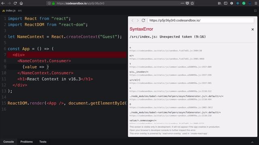This screenshot has height=145, width=259.
Task: Refresh the sandbox preview pane
Action: pyautogui.click(x=143, y=20)
